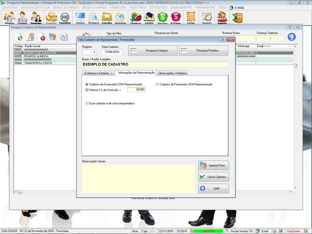
Task: Click the blue arrow icon beside Rastrear Telefone
Action: (291, 37)
